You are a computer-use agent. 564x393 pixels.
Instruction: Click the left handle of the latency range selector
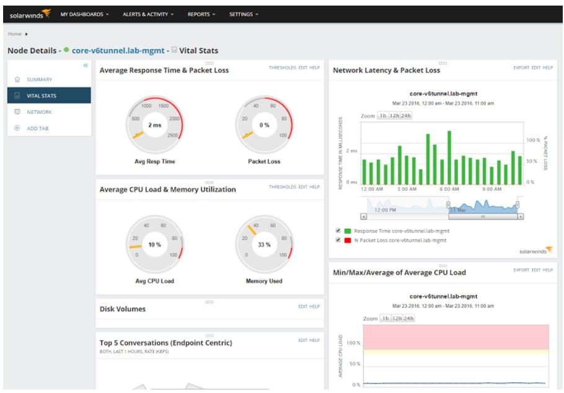(448, 205)
